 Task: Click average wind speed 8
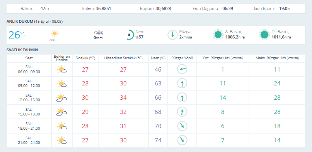click(x=223, y=112)
